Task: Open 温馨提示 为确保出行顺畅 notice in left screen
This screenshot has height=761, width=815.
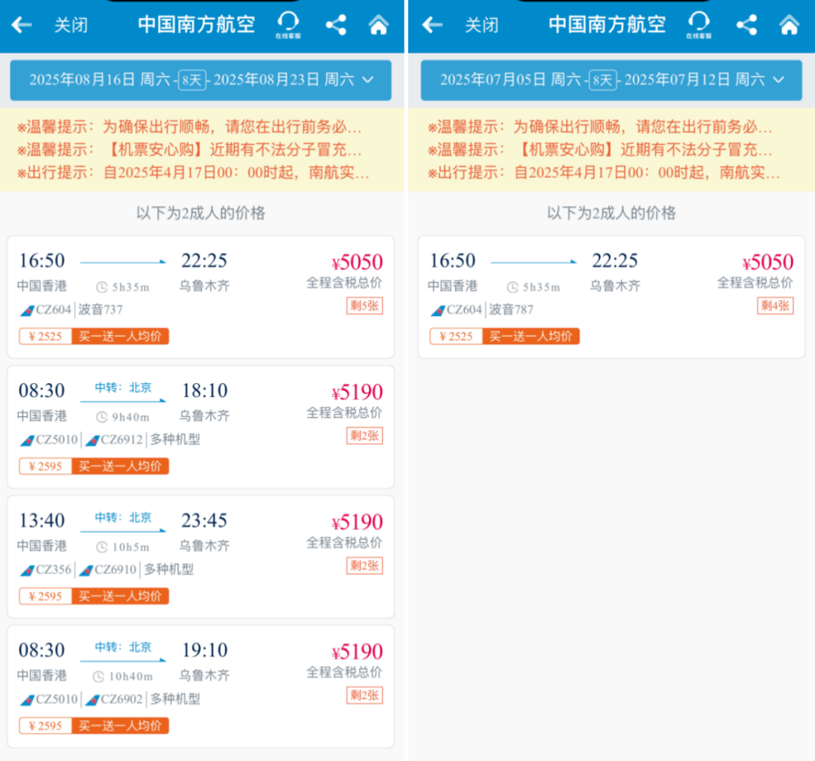Action: (189, 126)
